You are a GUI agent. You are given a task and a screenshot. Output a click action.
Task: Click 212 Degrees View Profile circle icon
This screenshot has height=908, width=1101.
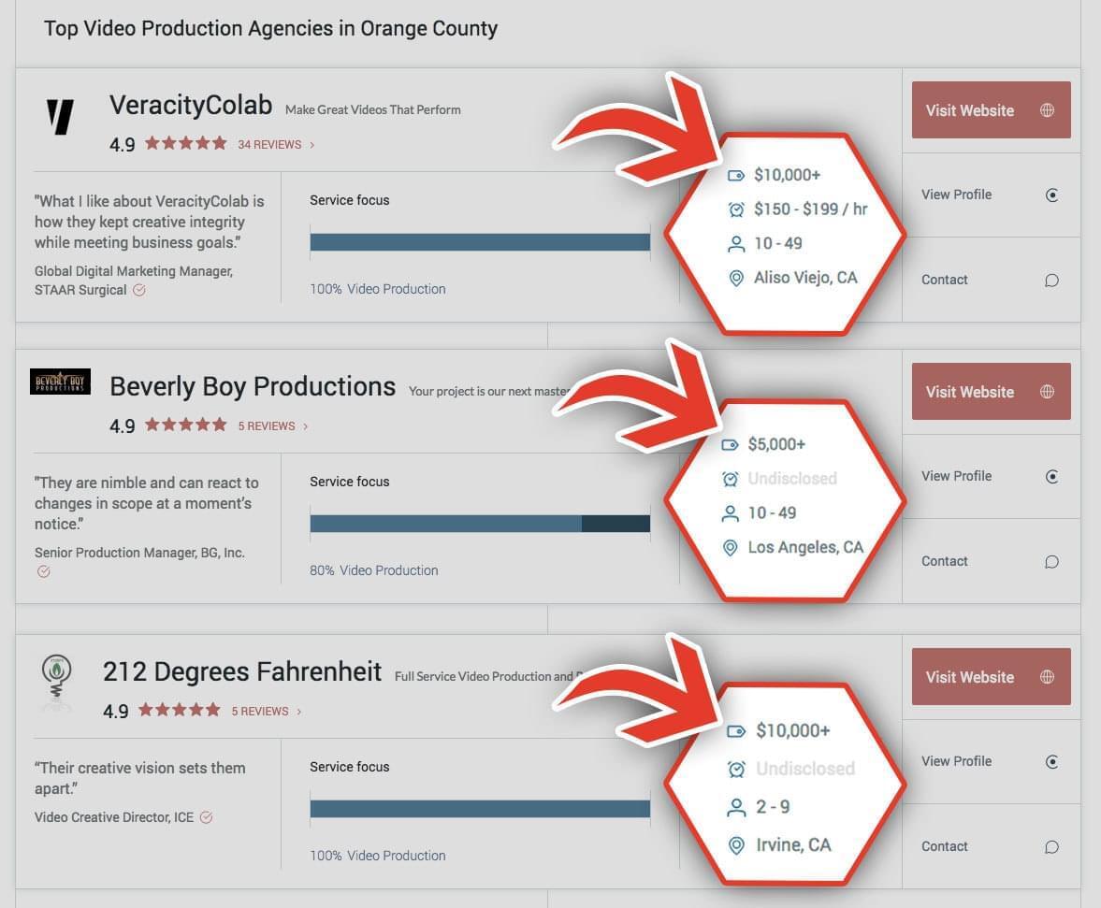coord(1051,761)
